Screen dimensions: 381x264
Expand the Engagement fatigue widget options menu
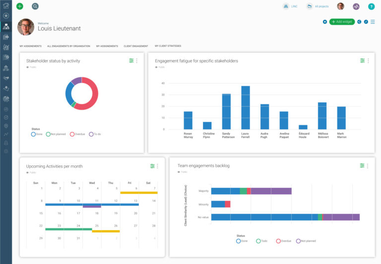(x=368, y=61)
